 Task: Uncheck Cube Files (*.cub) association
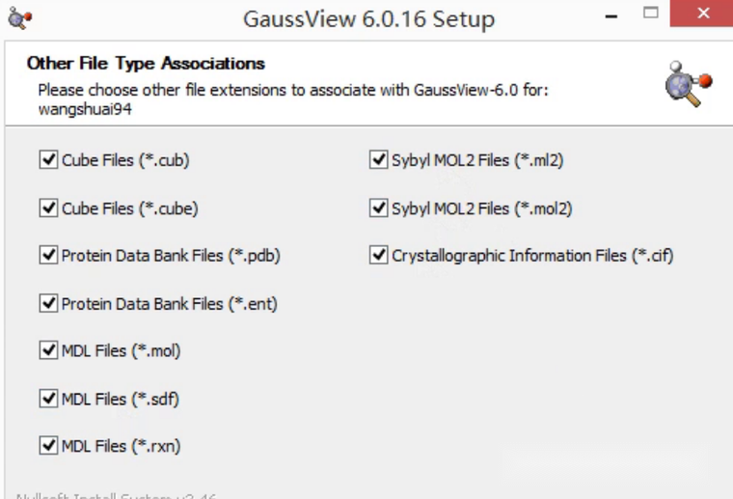[x=48, y=159]
